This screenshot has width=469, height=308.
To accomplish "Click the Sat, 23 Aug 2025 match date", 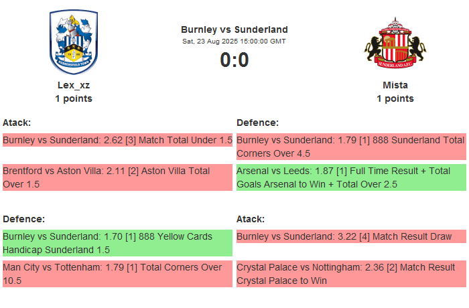I will (x=234, y=42).
